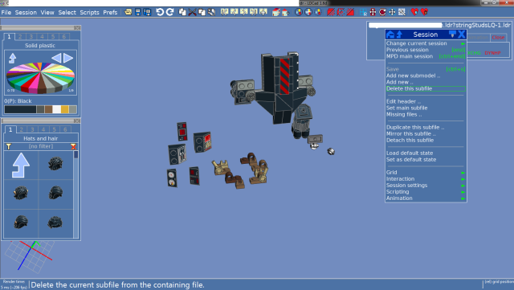Click the undo arrow in the toolbar
This screenshot has width=514, height=290.
point(160,12)
